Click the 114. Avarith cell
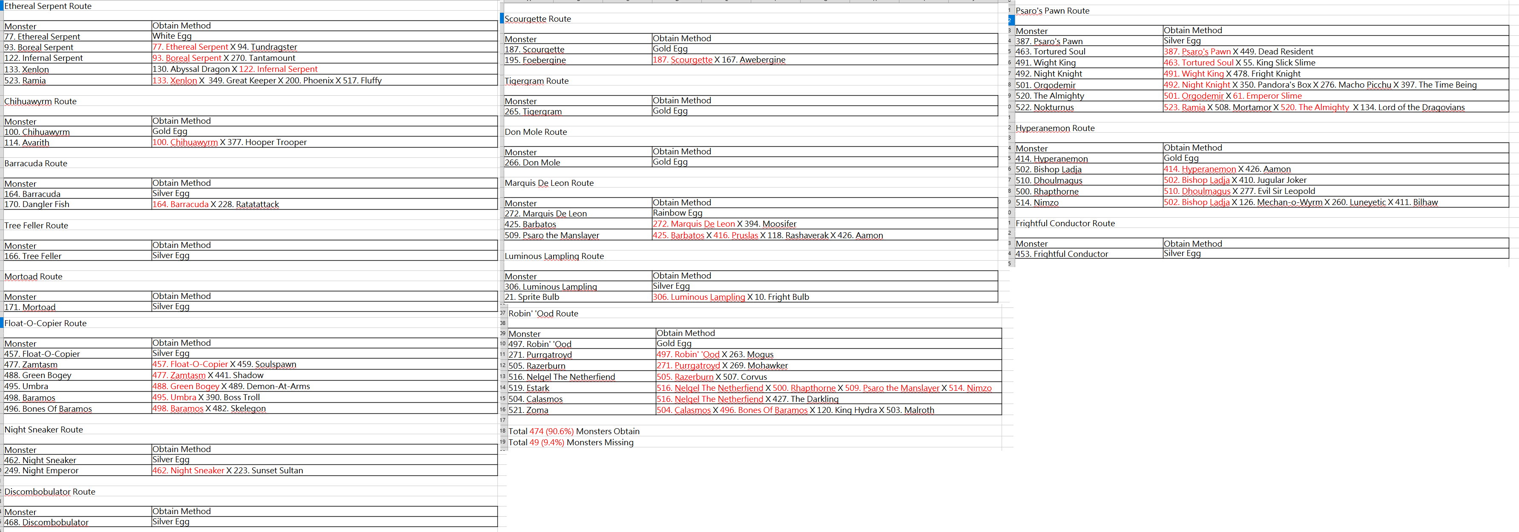Image resolution: width=1519 pixels, height=532 pixels. pos(27,142)
